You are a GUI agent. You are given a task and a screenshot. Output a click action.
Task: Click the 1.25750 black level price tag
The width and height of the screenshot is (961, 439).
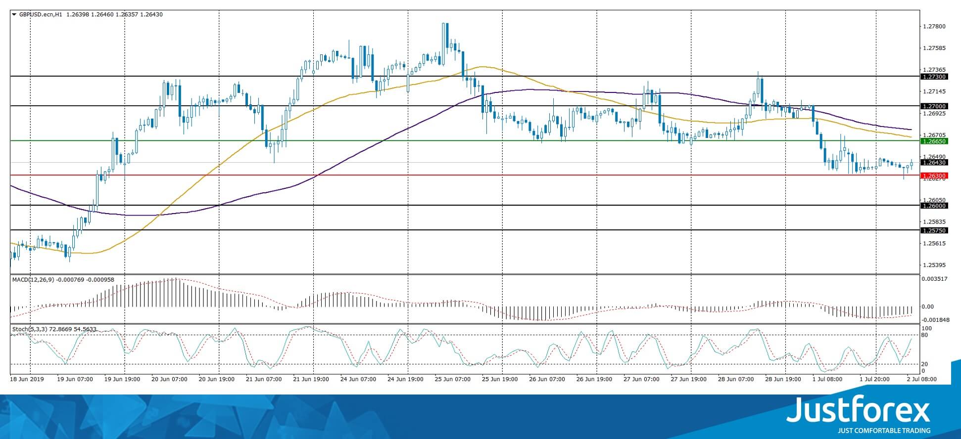point(934,230)
